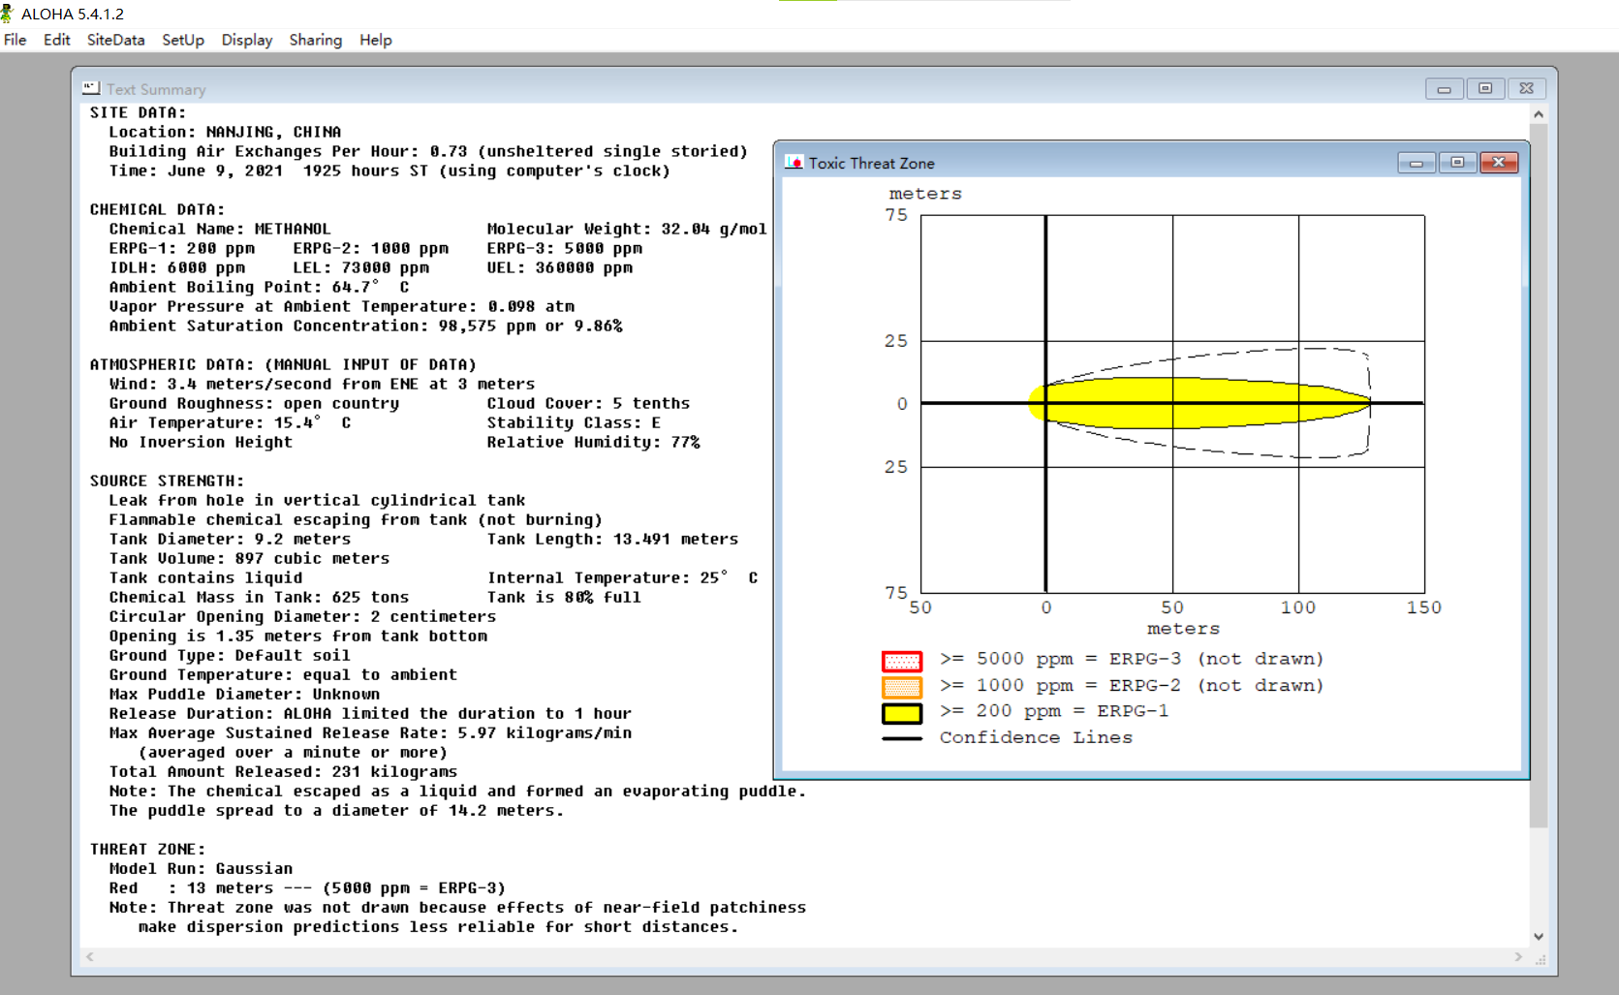This screenshot has width=1619, height=995.
Task: Close the Text Summary window
Action: pyautogui.click(x=1526, y=88)
